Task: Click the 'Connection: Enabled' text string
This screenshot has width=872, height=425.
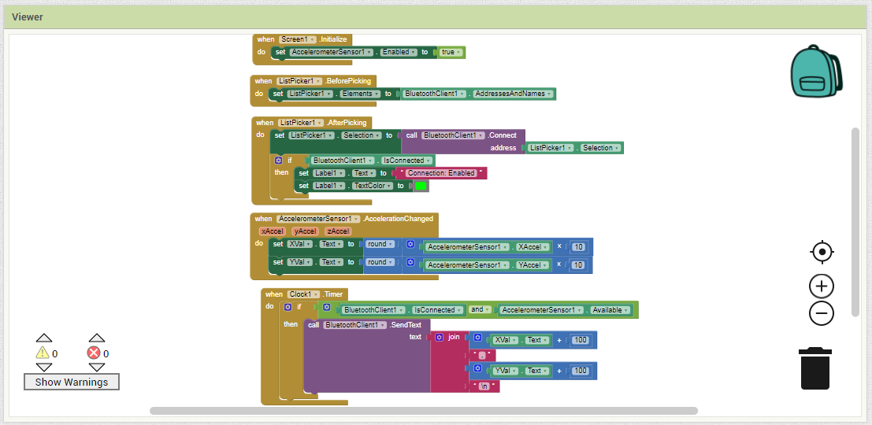Action: (441, 173)
